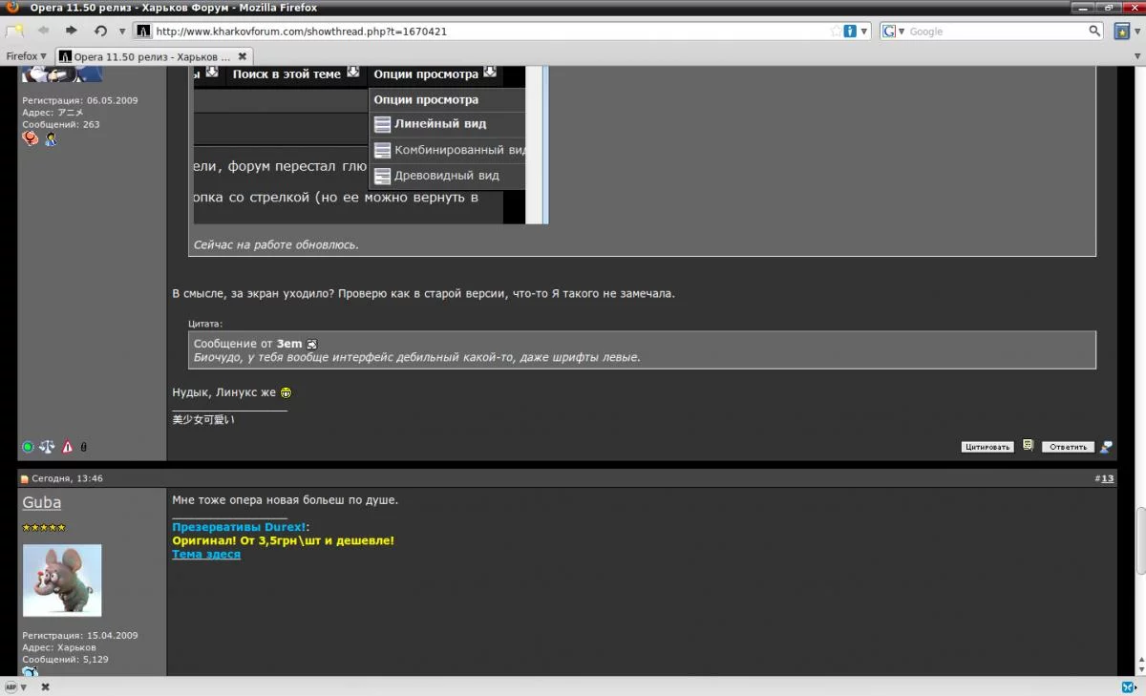1146x696 pixels.
Task: Click the Firefox reload page icon
Action: click(x=99, y=30)
